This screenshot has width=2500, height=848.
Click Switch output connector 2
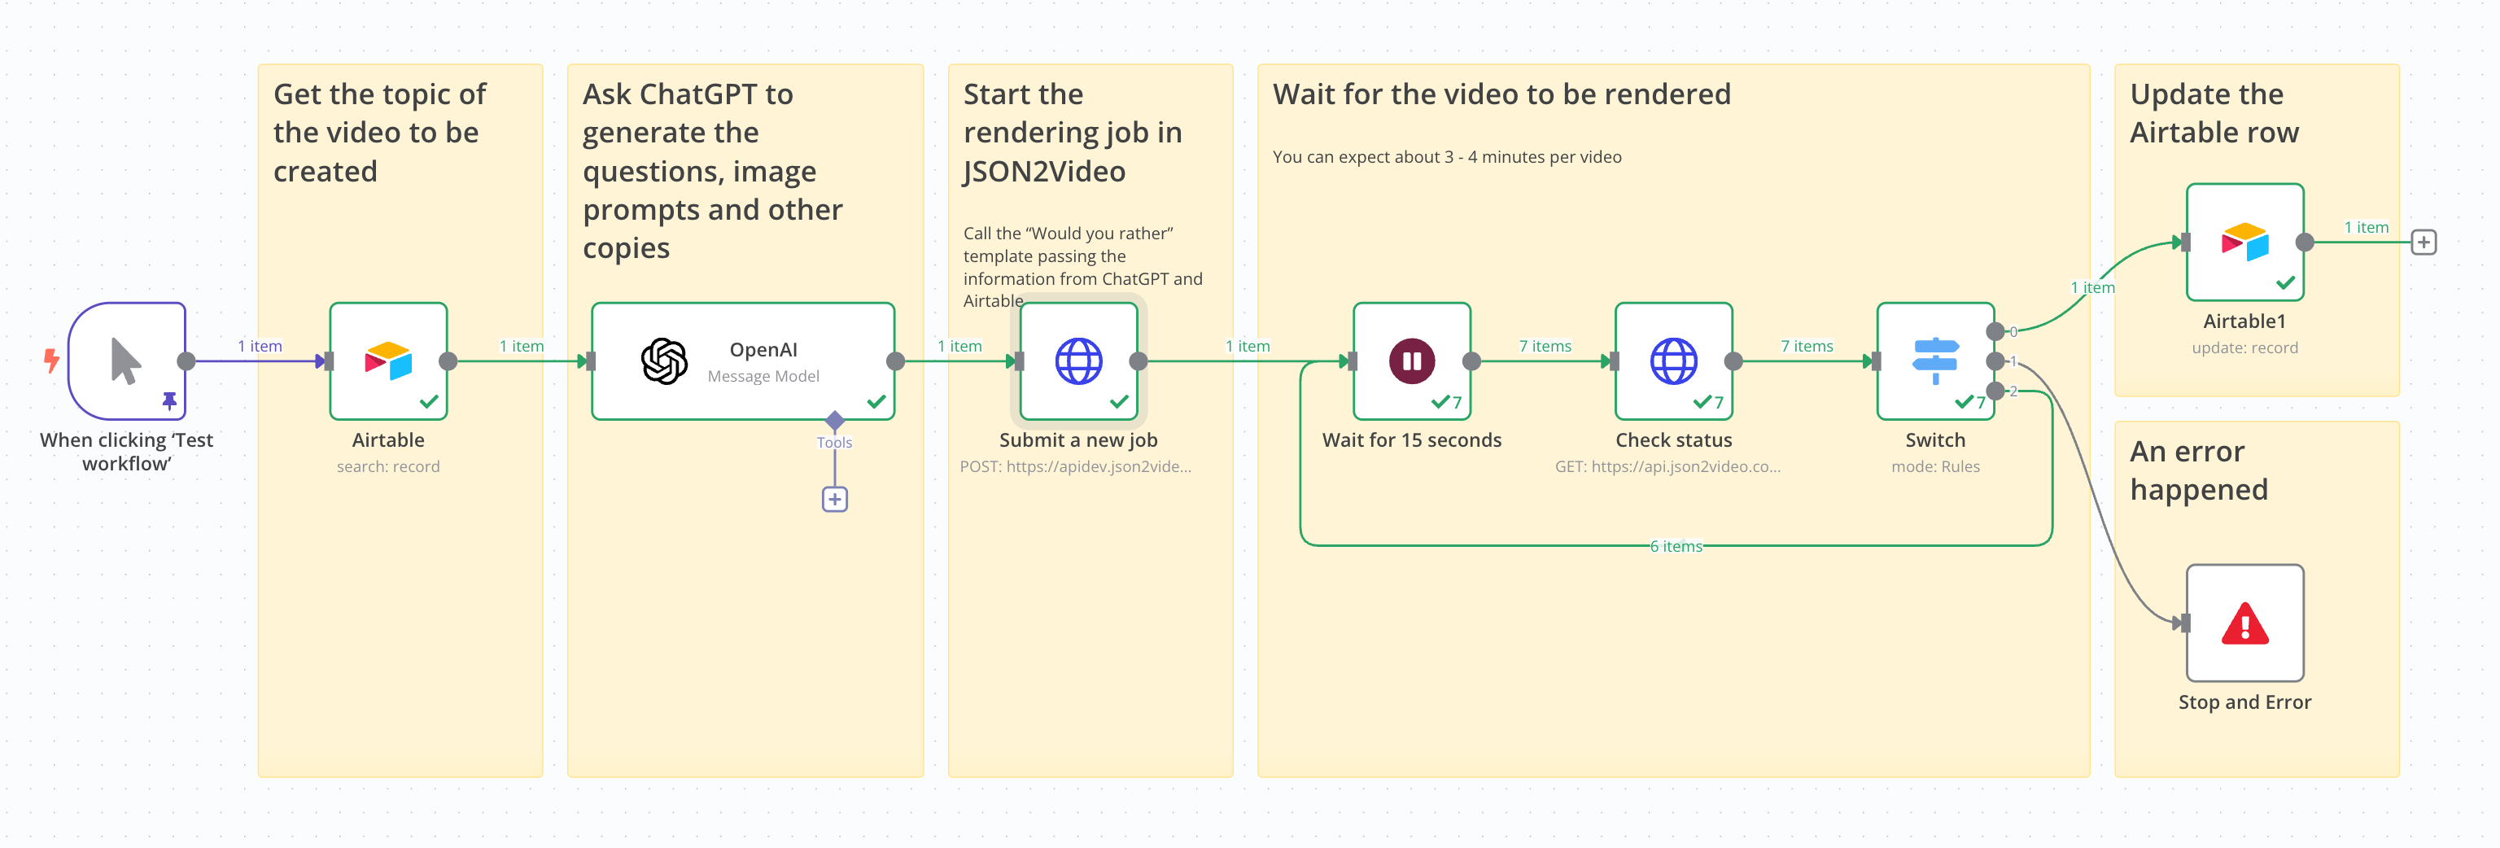coord(1995,391)
